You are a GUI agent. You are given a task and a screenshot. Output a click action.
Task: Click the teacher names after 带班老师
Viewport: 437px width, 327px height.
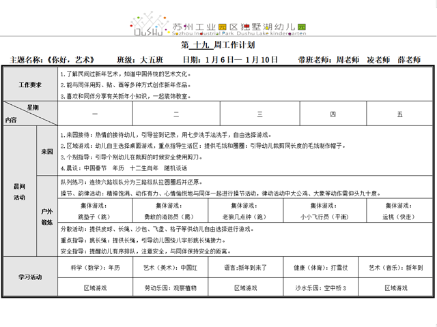point(388,60)
